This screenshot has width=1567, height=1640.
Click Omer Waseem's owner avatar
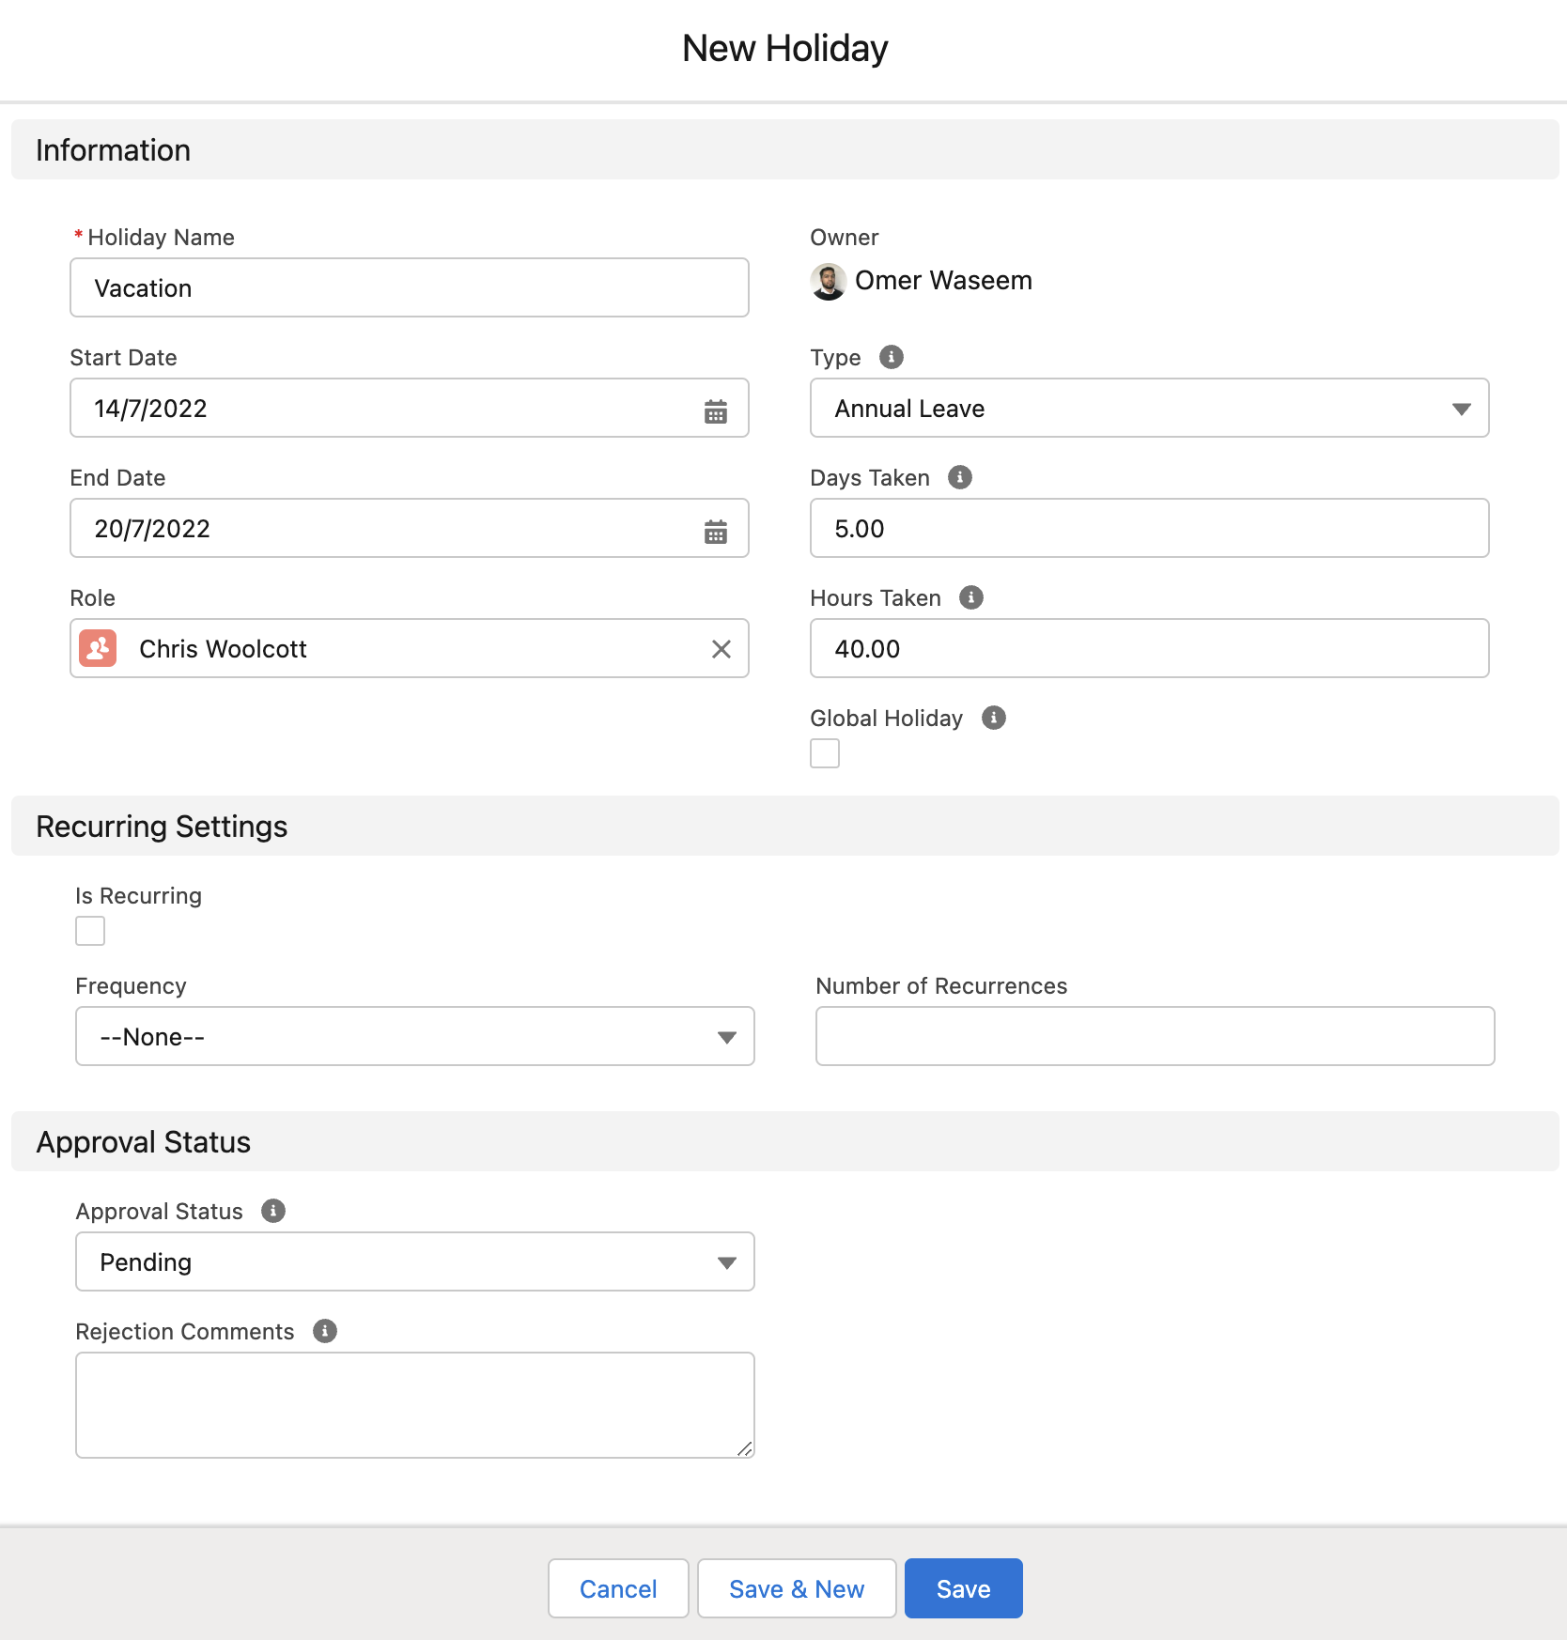point(828,281)
